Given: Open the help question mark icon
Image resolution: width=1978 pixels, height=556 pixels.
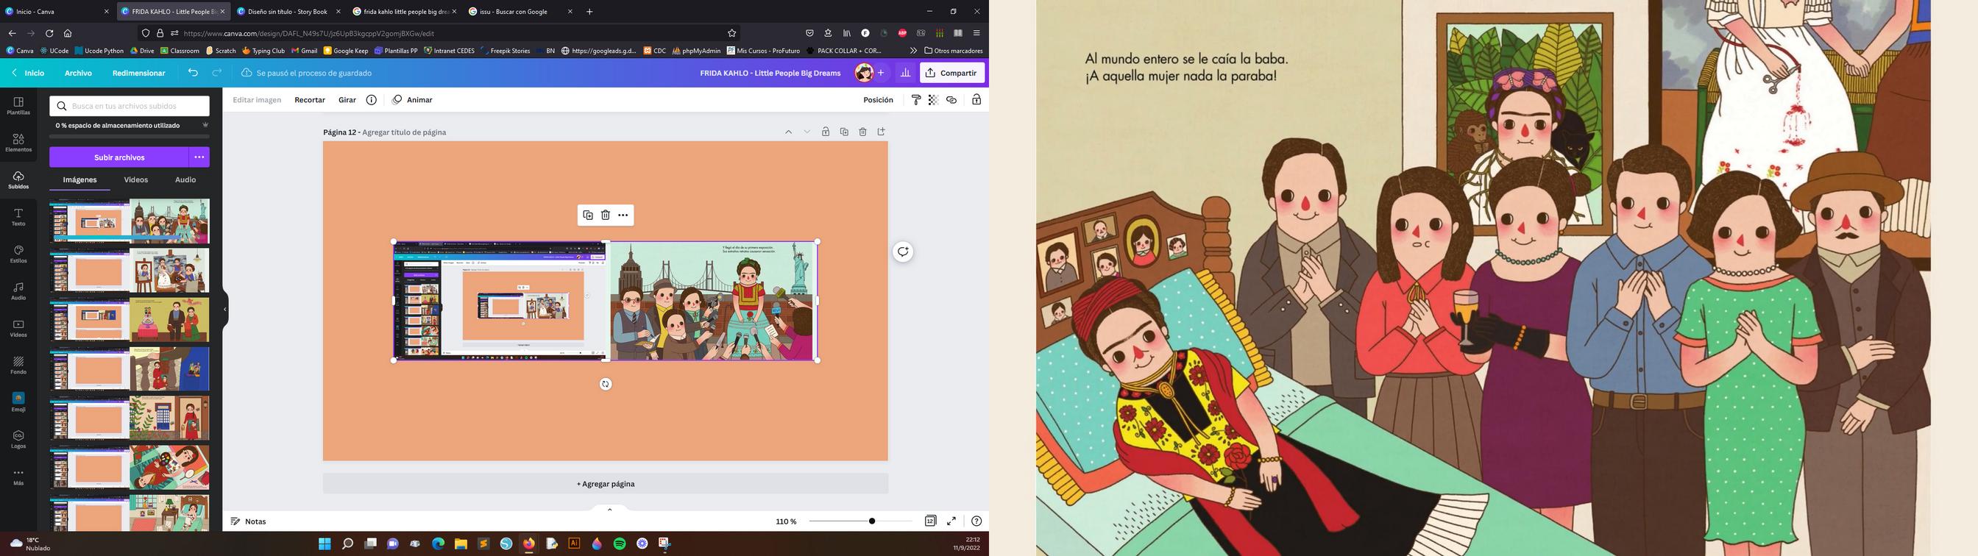Looking at the screenshot, I should pyautogui.click(x=976, y=521).
